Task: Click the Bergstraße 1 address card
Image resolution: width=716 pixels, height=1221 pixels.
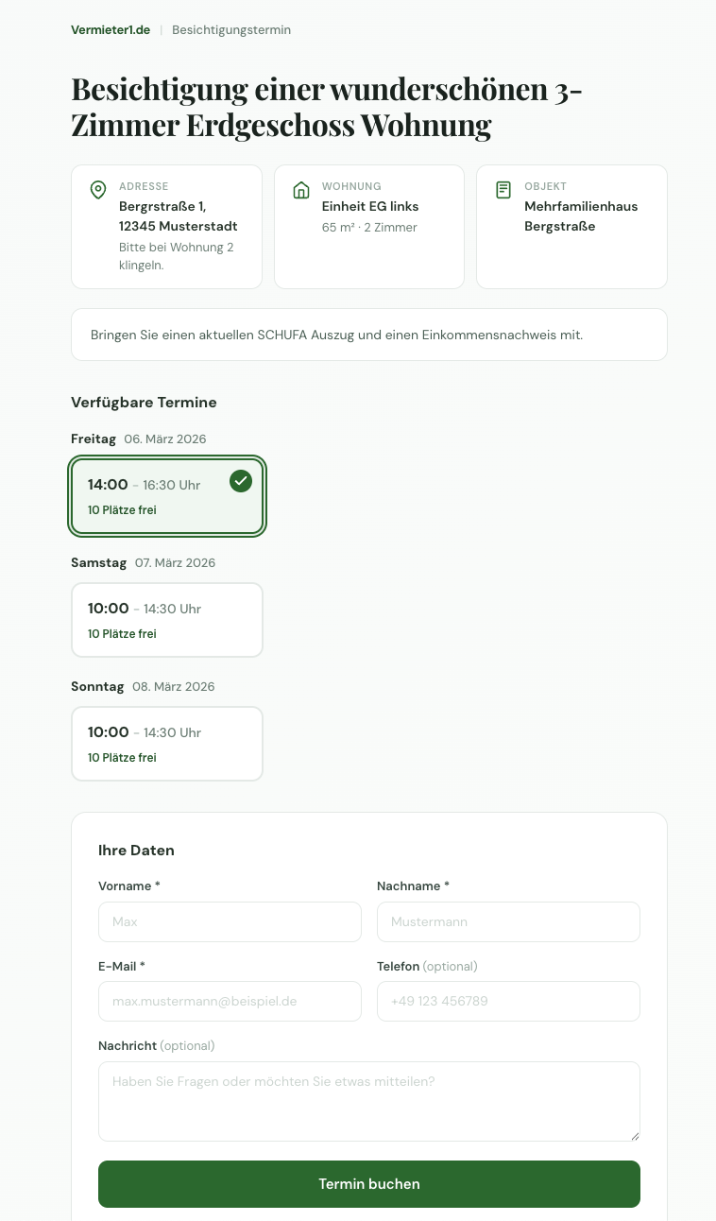Action: [166, 227]
